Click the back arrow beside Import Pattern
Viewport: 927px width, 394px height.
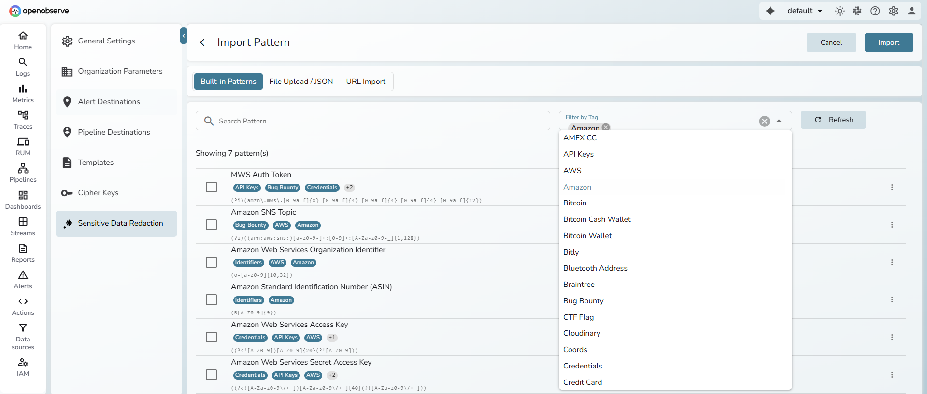point(202,42)
